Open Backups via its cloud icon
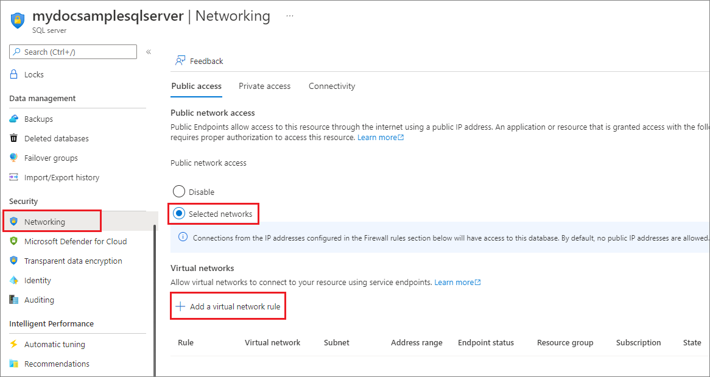Screen dimensions: 710x377 coord(14,119)
